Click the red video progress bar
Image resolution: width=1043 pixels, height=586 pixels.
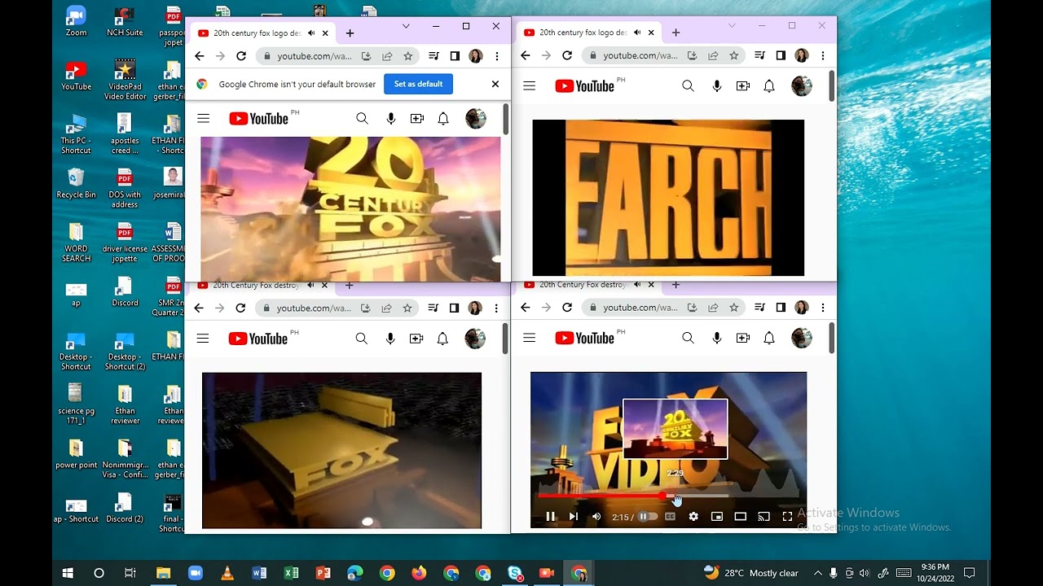[x=601, y=496]
